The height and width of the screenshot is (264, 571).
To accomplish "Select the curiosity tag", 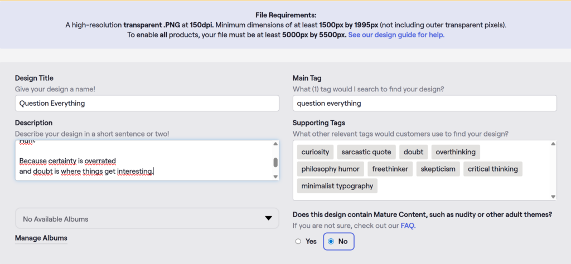I will point(315,152).
